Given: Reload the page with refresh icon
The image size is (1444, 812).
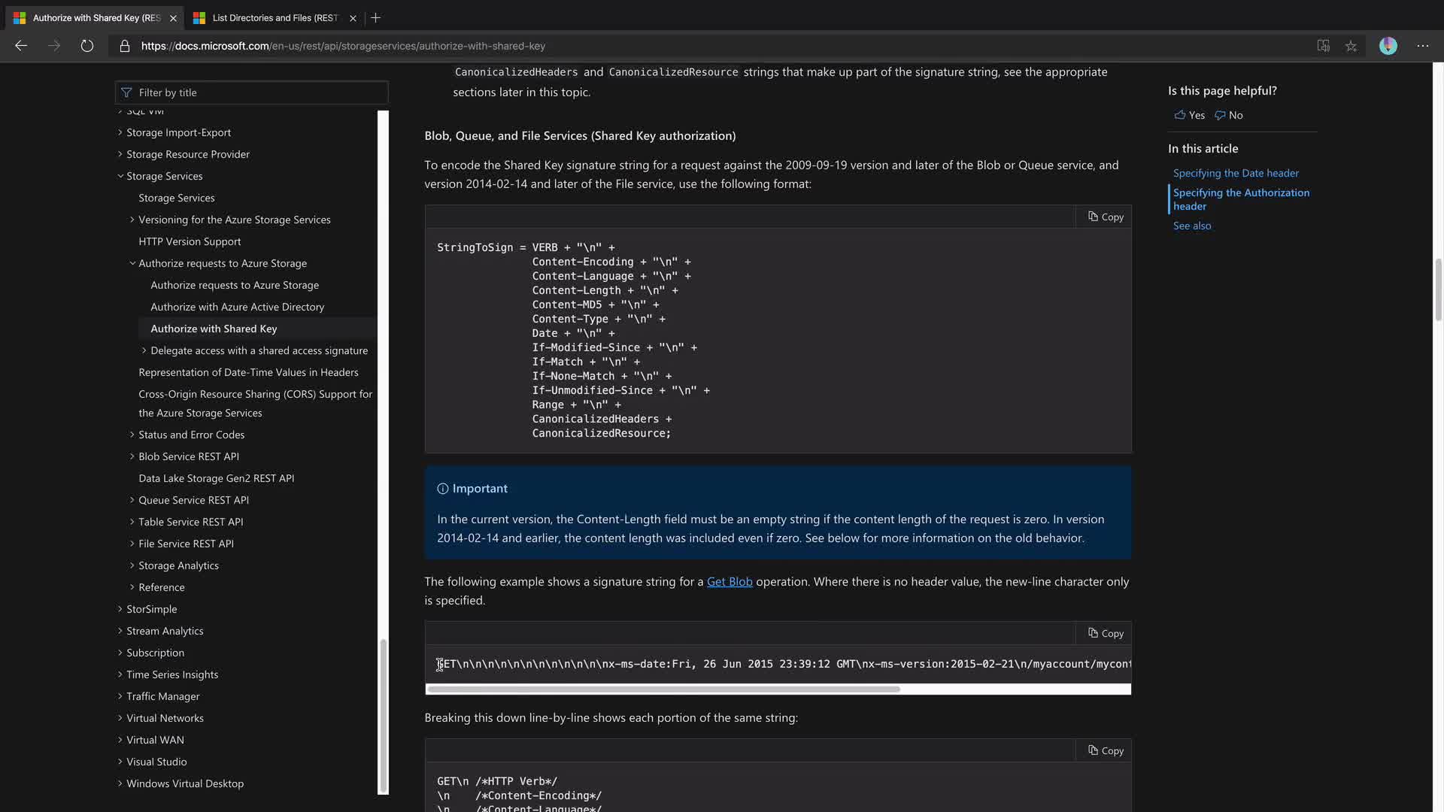Looking at the screenshot, I should pyautogui.click(x=87, y=46).
